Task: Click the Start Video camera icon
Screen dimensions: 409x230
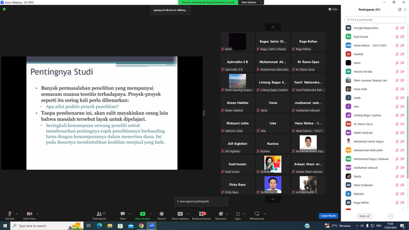Action: click(x=29, y=214)
